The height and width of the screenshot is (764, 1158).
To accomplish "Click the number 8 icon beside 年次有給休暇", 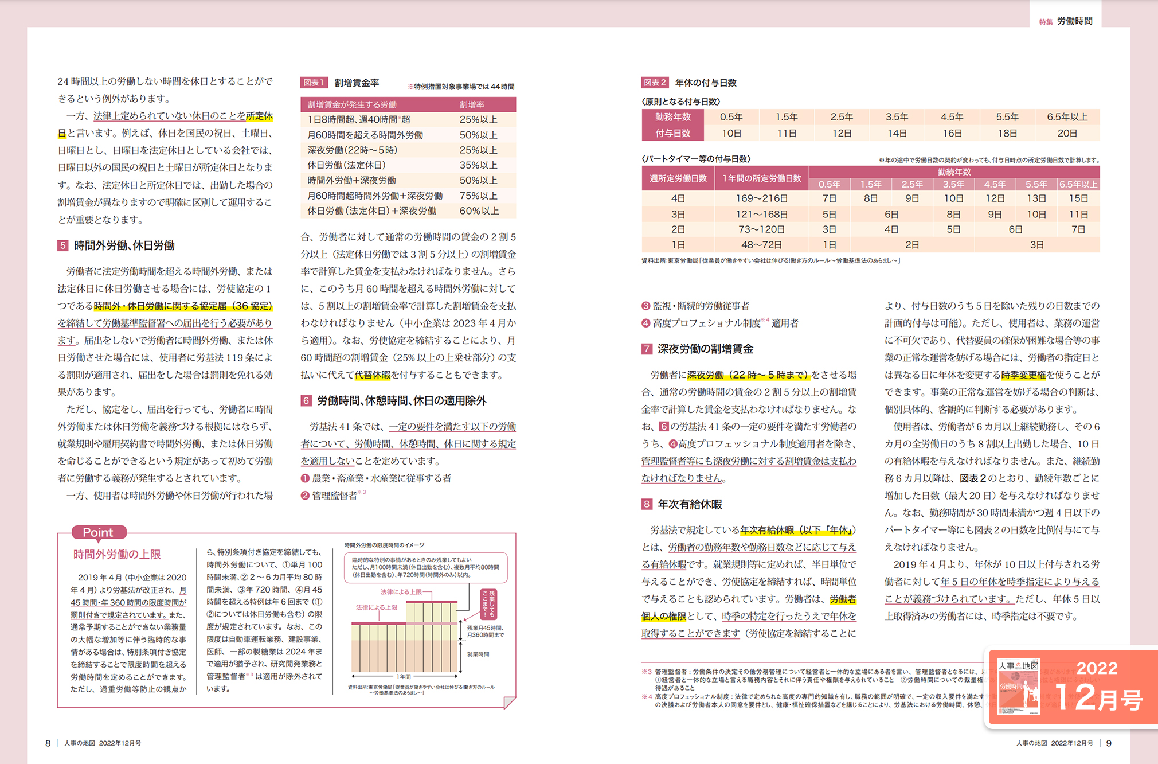I will (x=647, y=504).
